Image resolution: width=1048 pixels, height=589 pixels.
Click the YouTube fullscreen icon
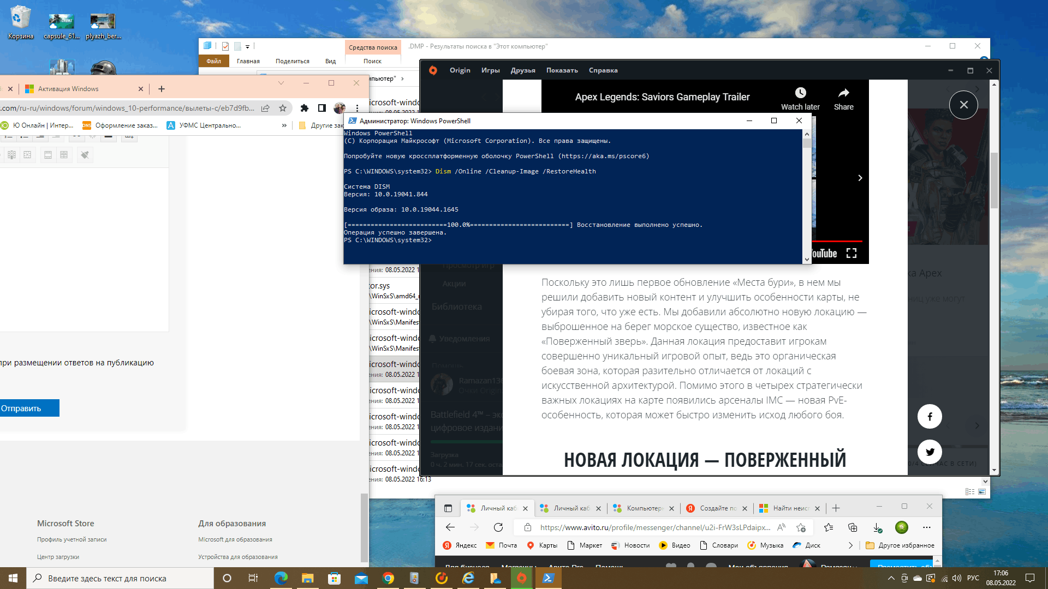click(x=852, y=253)
